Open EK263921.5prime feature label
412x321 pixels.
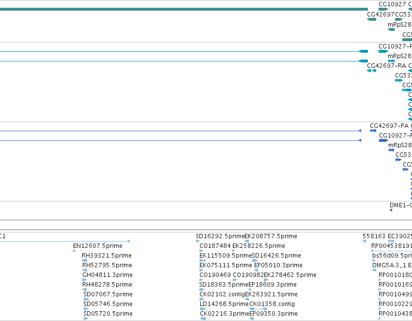[272, 294]
